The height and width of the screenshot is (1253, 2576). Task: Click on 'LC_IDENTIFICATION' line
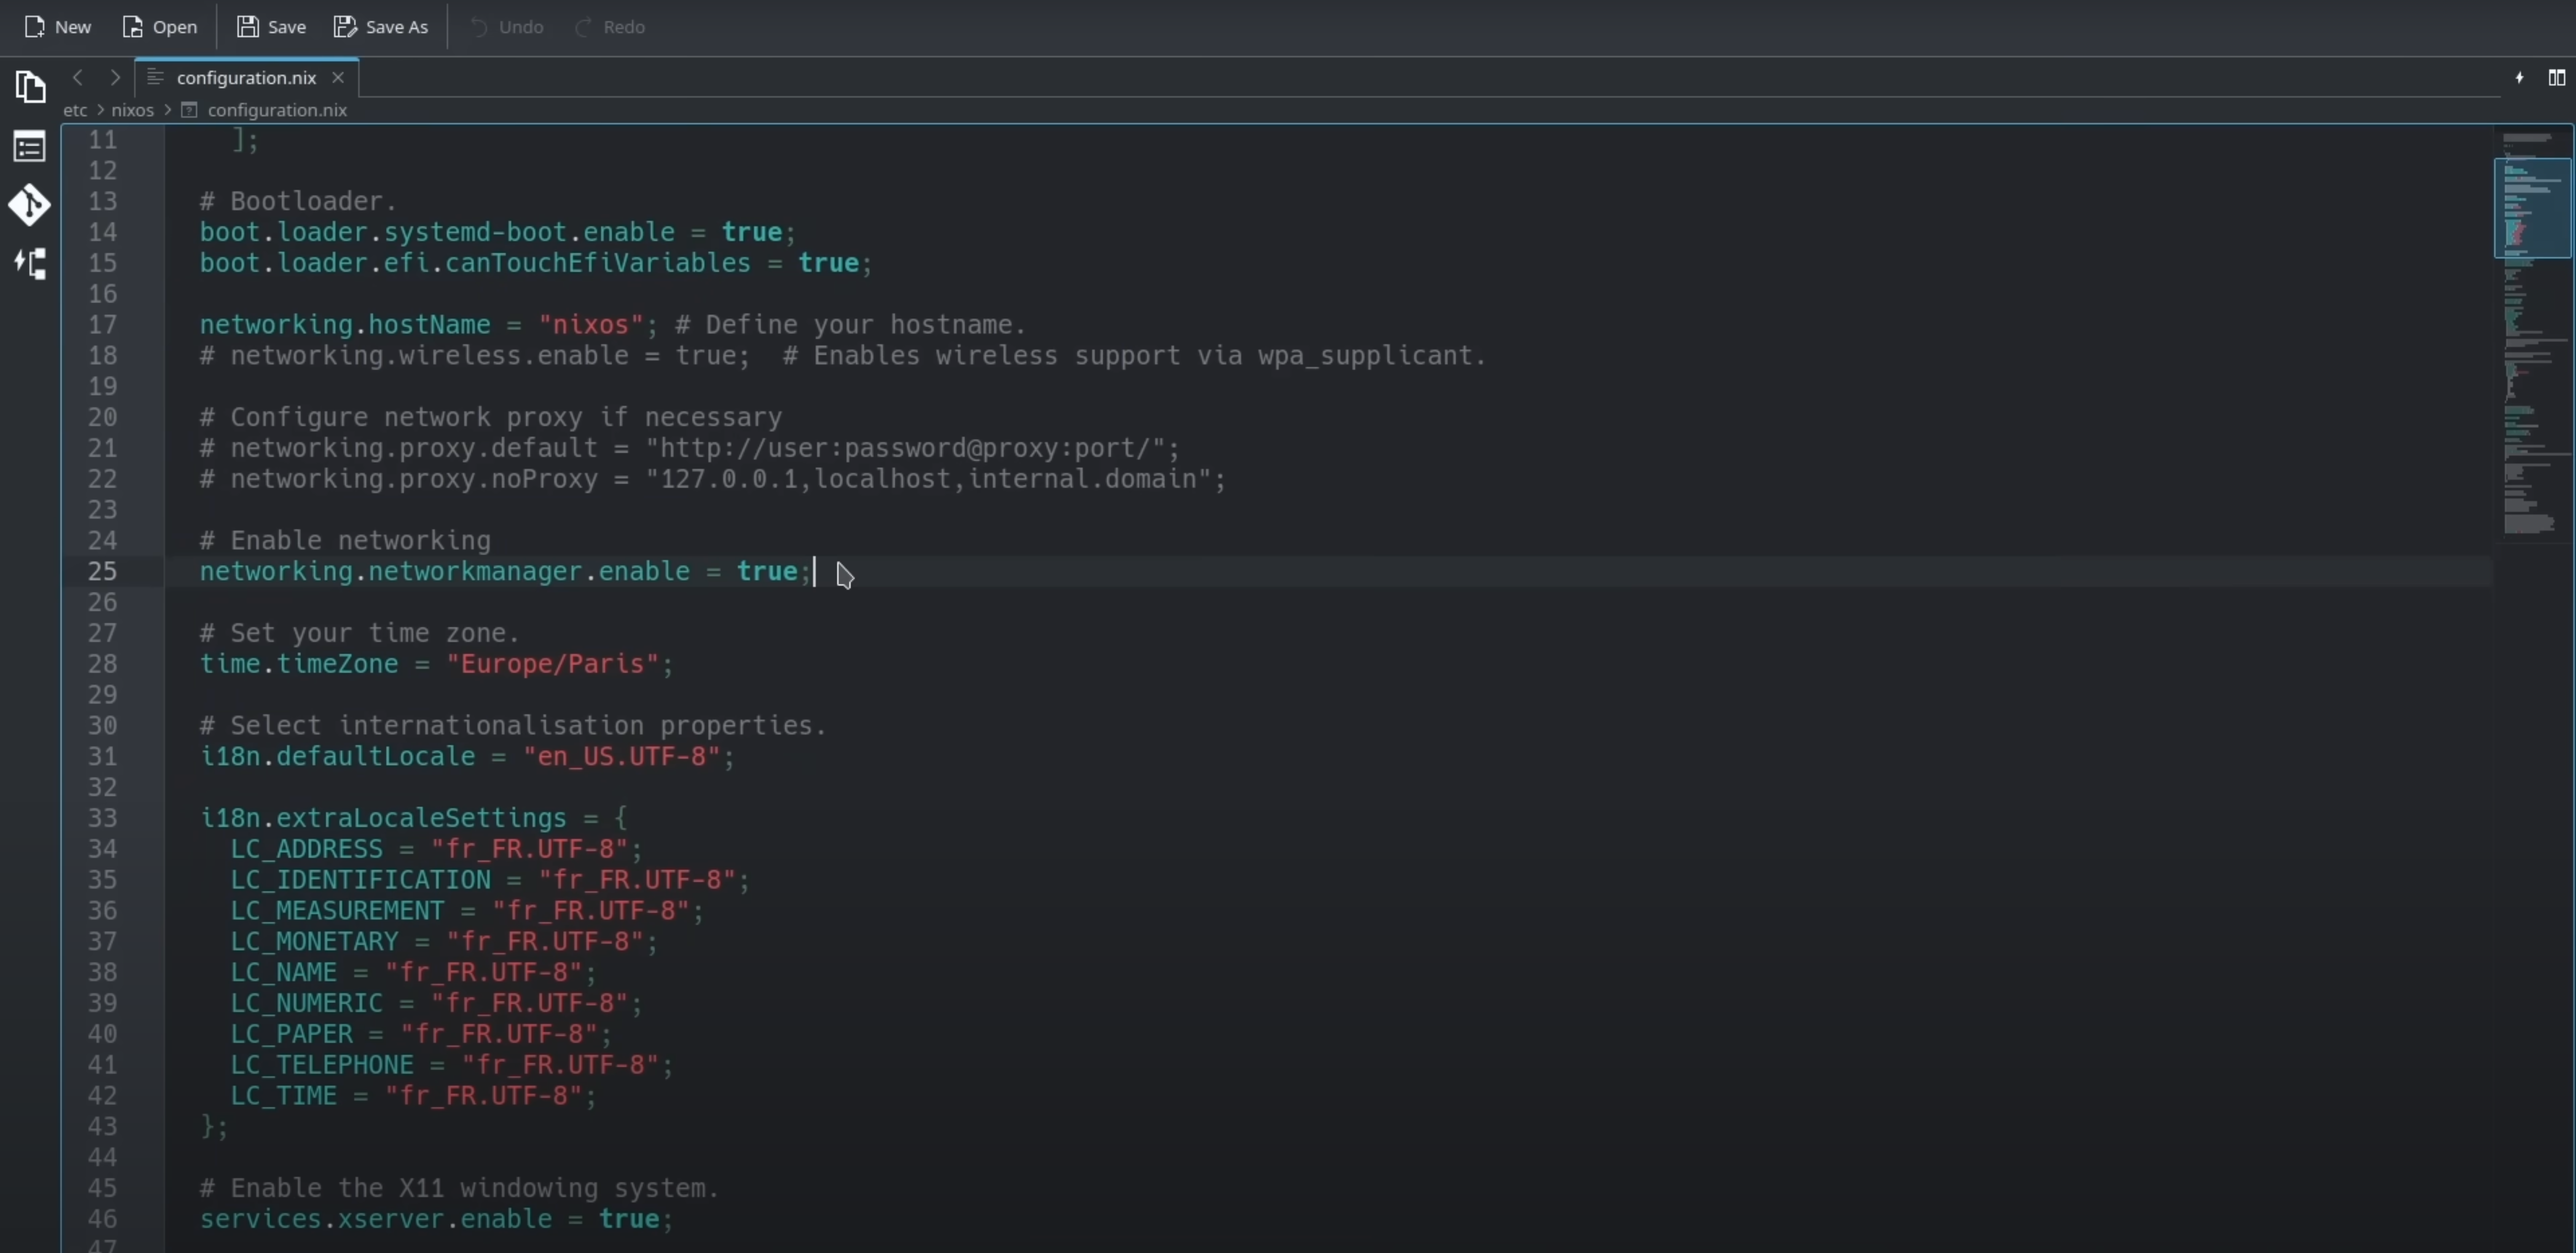pyautogui.click(x=490, y=880)
